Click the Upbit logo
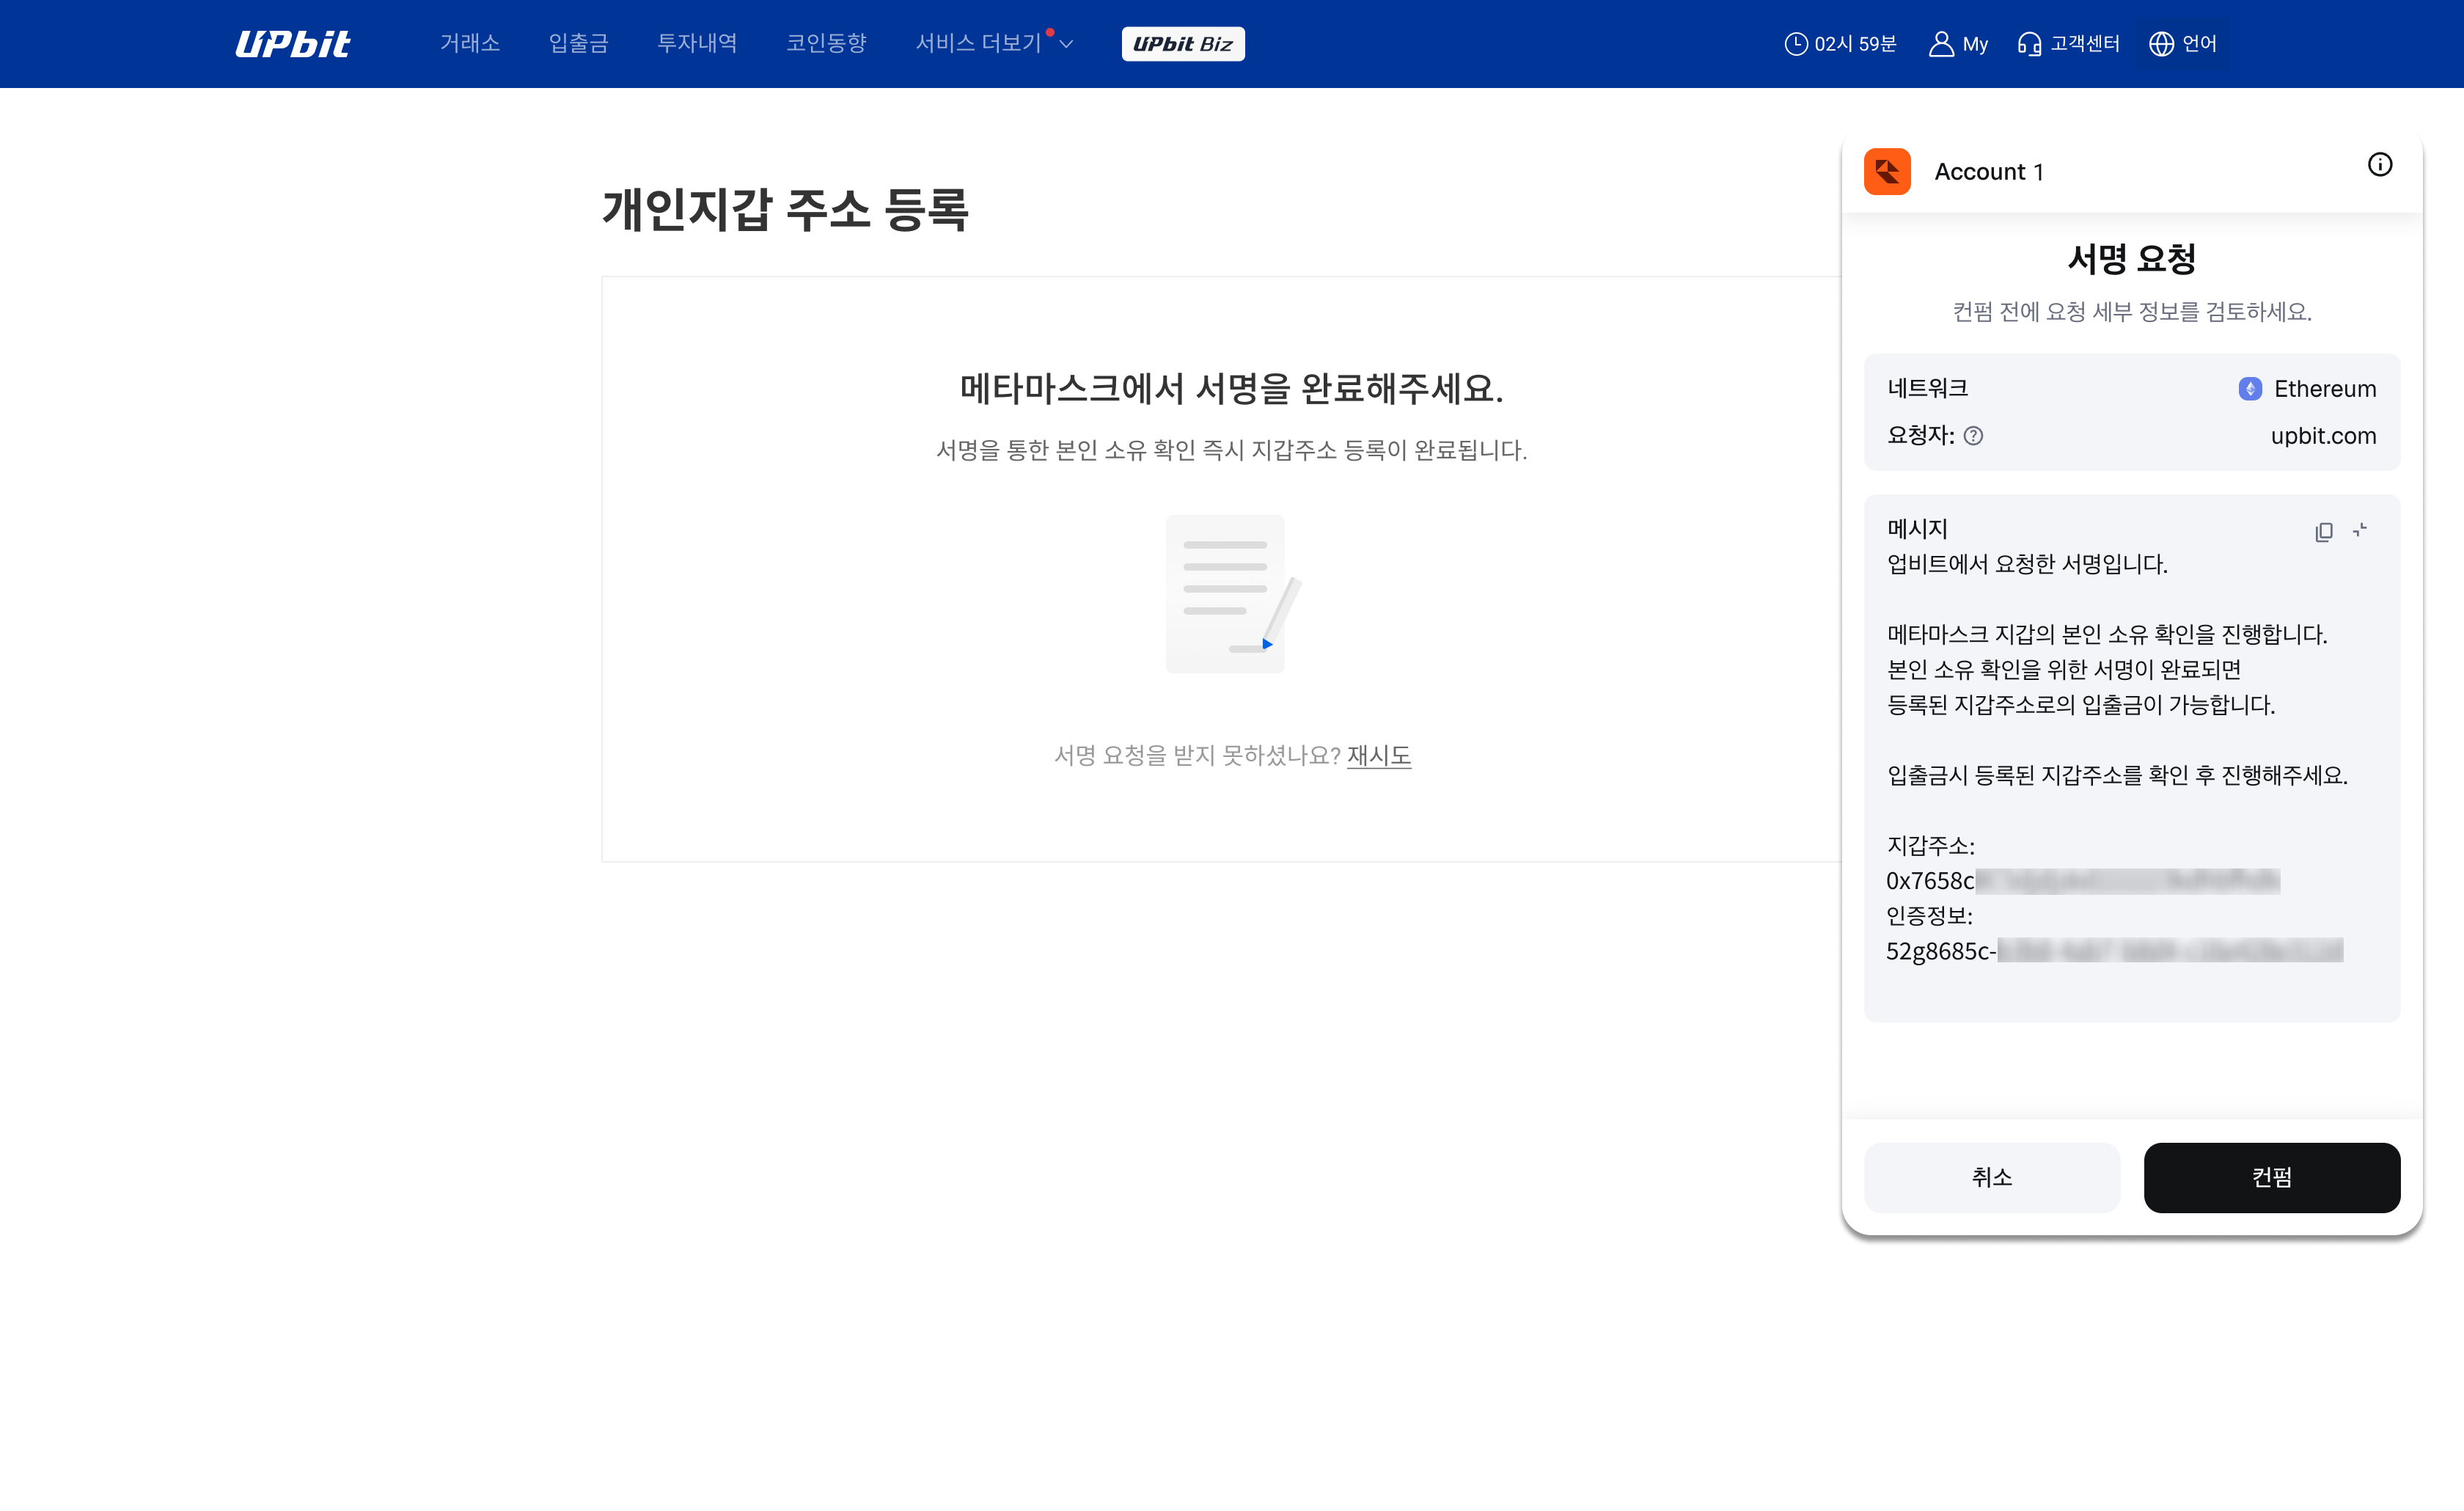 pos(293,43)
